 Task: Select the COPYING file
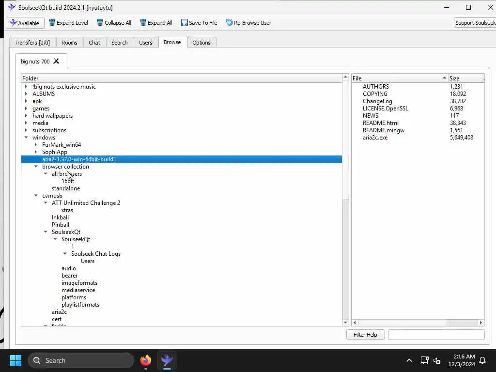coord(375,93)
